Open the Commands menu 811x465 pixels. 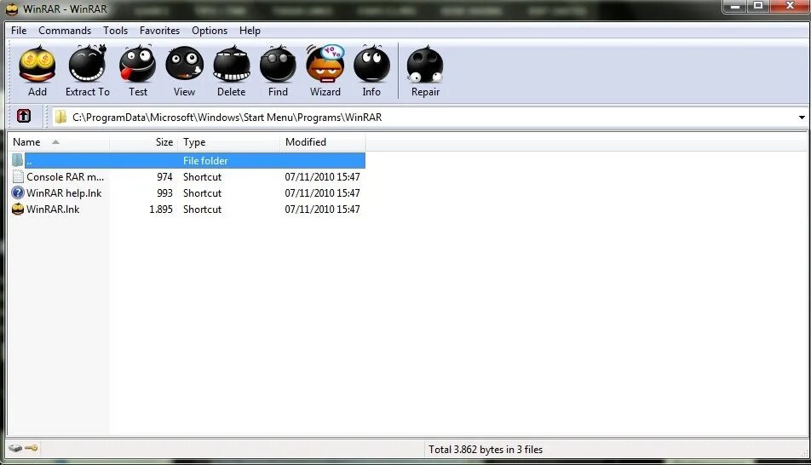click(65, 31)
